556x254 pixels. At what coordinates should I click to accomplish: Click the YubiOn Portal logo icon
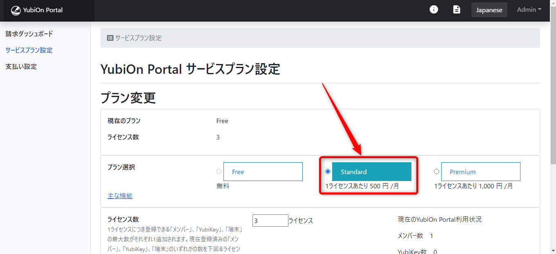point(16,10)
